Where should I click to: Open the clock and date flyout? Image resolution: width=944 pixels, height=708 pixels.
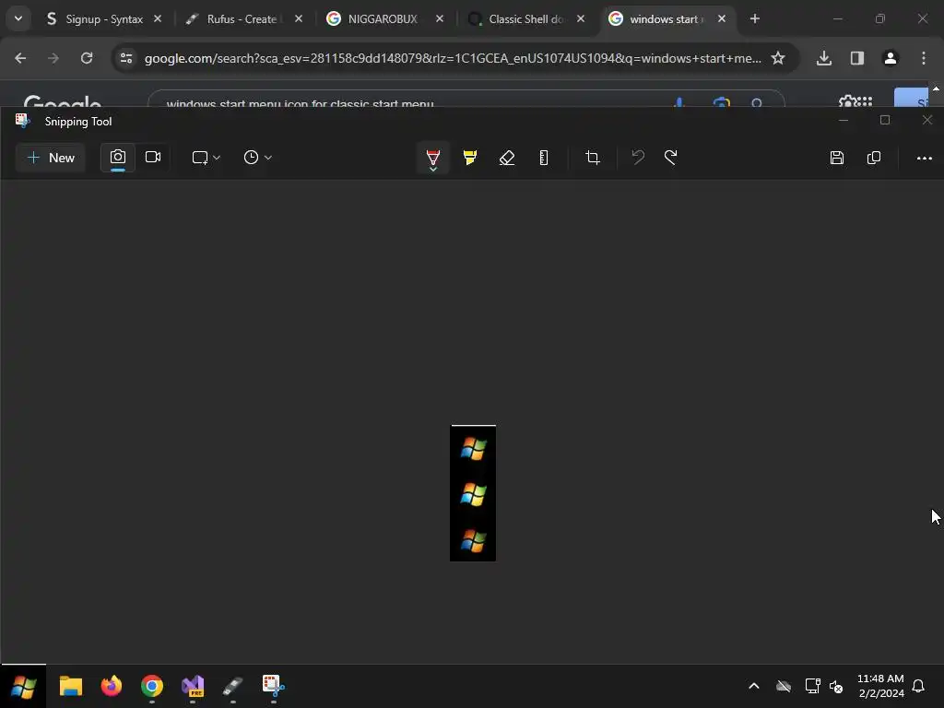880,686
